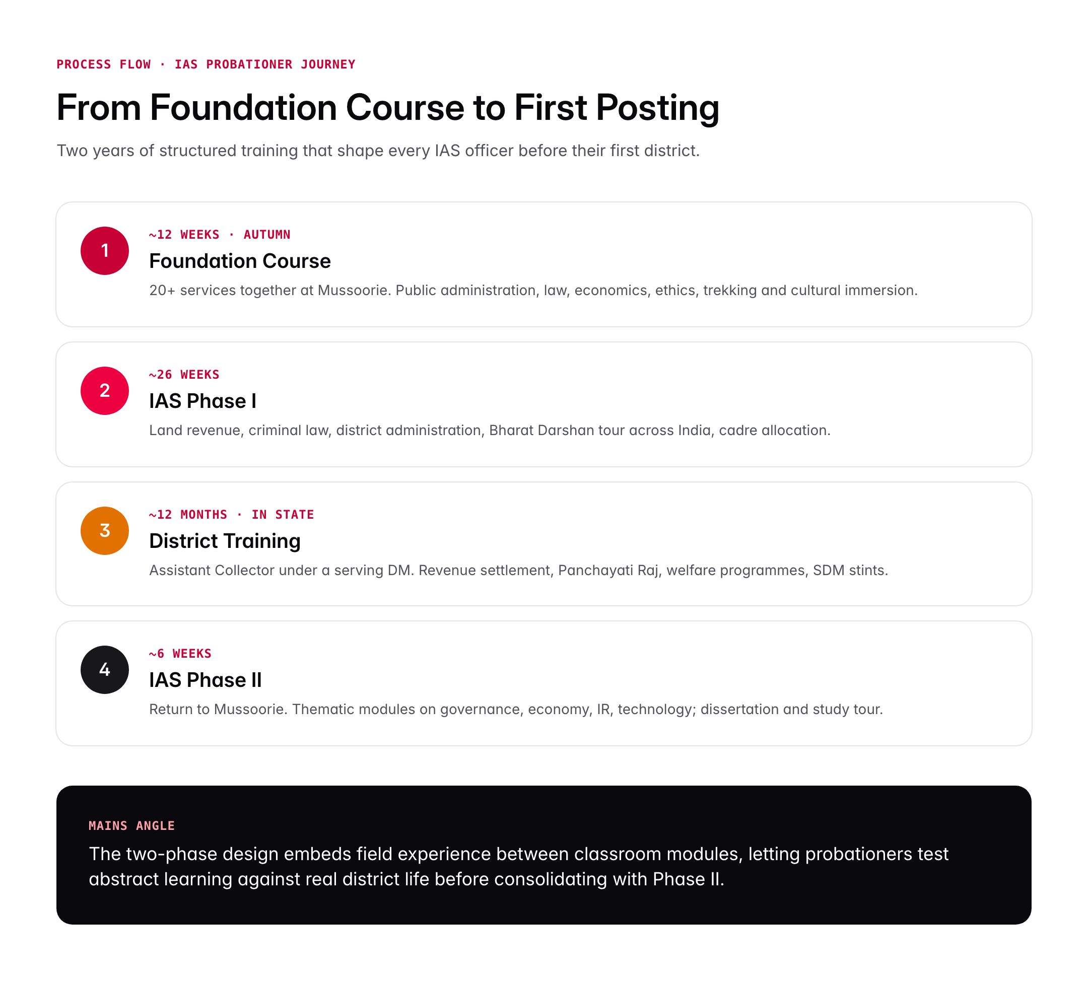
Task: Click the main title "From Foundation Course to First Posting"
Action: (x=388, y=108)
